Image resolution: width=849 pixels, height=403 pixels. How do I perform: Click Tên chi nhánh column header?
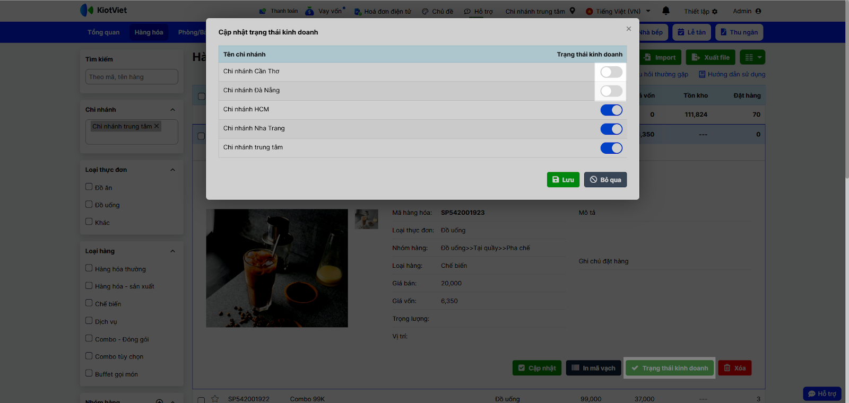coord(245,54)
